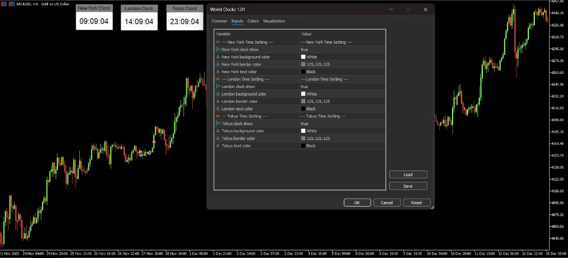Click the Tokyo Time Setting string icon

point(218,116)
